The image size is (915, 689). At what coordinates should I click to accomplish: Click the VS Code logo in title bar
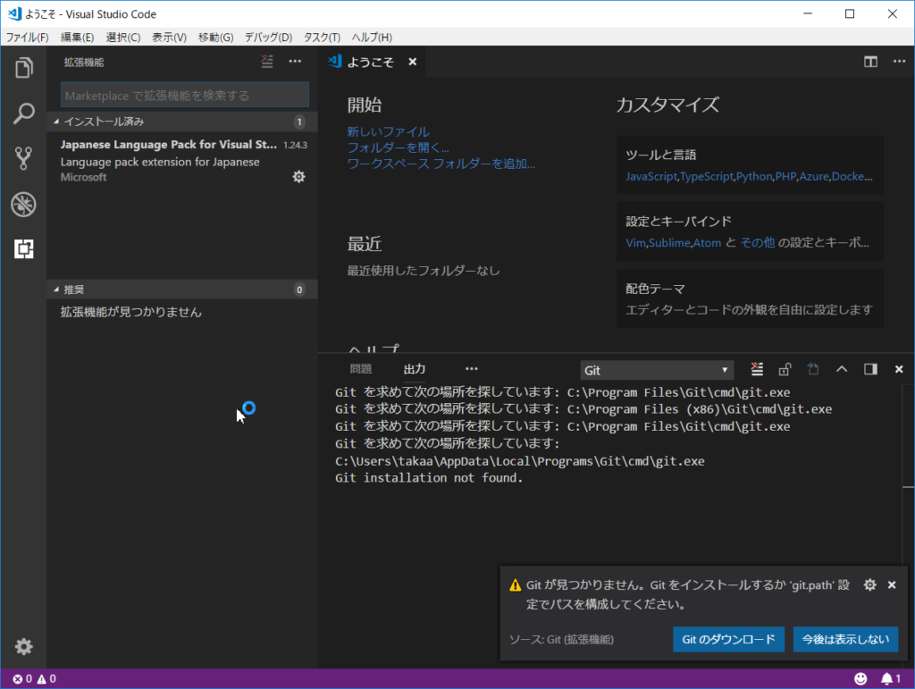click(x=14, y=13)
